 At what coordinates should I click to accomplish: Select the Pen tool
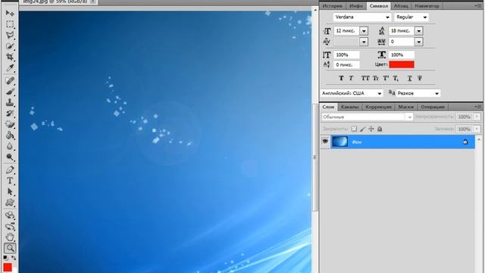(10, 170)
